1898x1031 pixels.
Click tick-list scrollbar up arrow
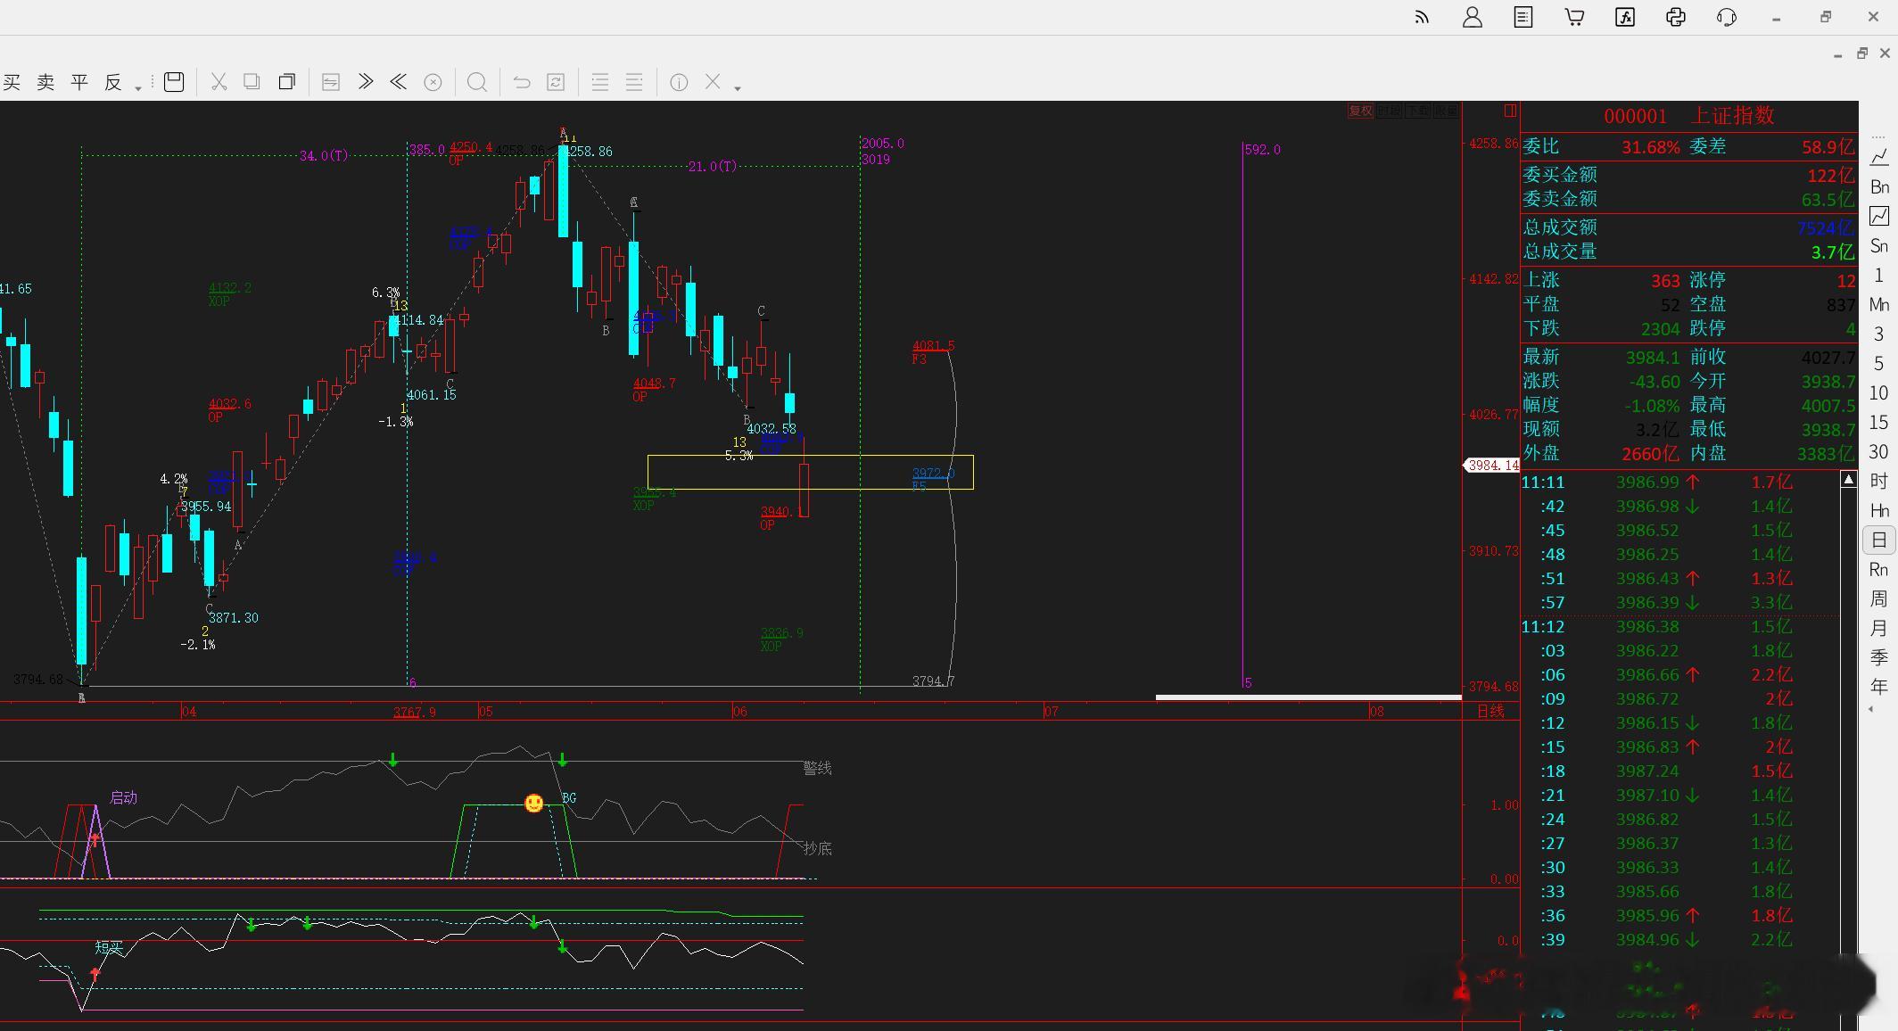tap(1849, 480)
